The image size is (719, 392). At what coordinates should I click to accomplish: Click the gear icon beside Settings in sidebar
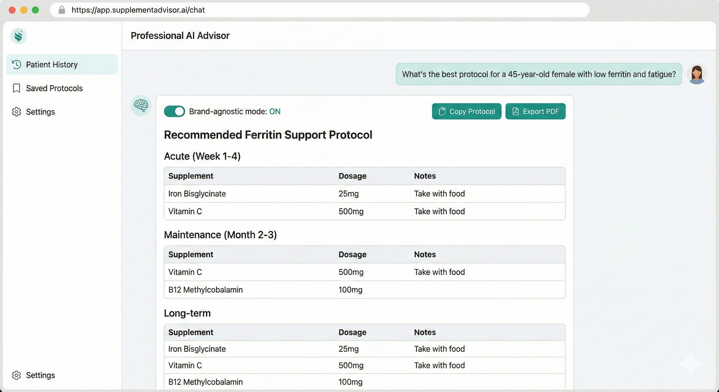[x=16, y=112]
